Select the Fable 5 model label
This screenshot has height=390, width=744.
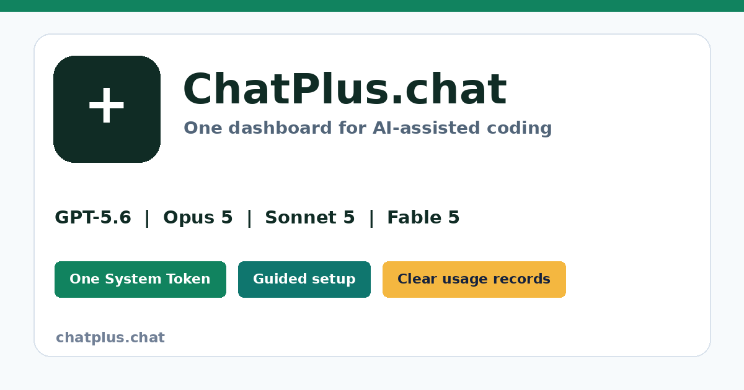(x=423, y=218)
